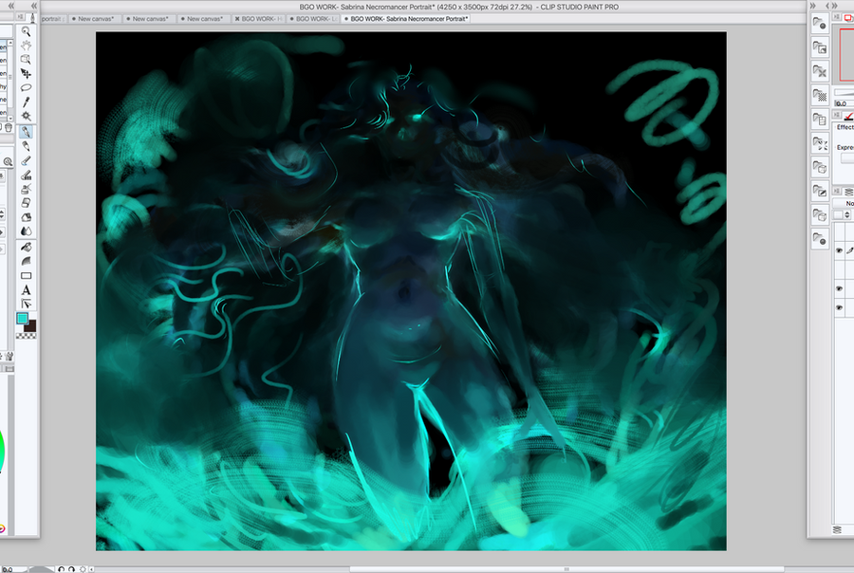Open second 3D cube folder icon
The height and width of the screenshot is (573, 854).
pos(820,215)
